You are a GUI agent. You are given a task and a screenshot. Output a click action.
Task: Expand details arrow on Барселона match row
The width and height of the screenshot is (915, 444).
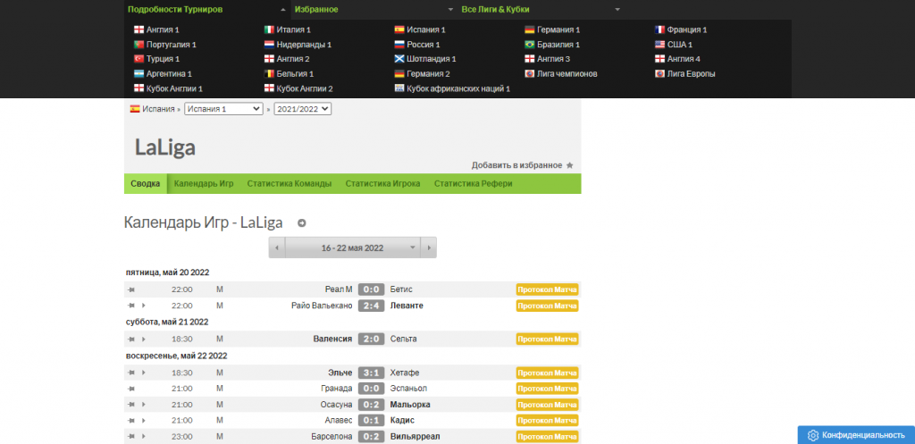pyautogui.click(x=143, y=437)
